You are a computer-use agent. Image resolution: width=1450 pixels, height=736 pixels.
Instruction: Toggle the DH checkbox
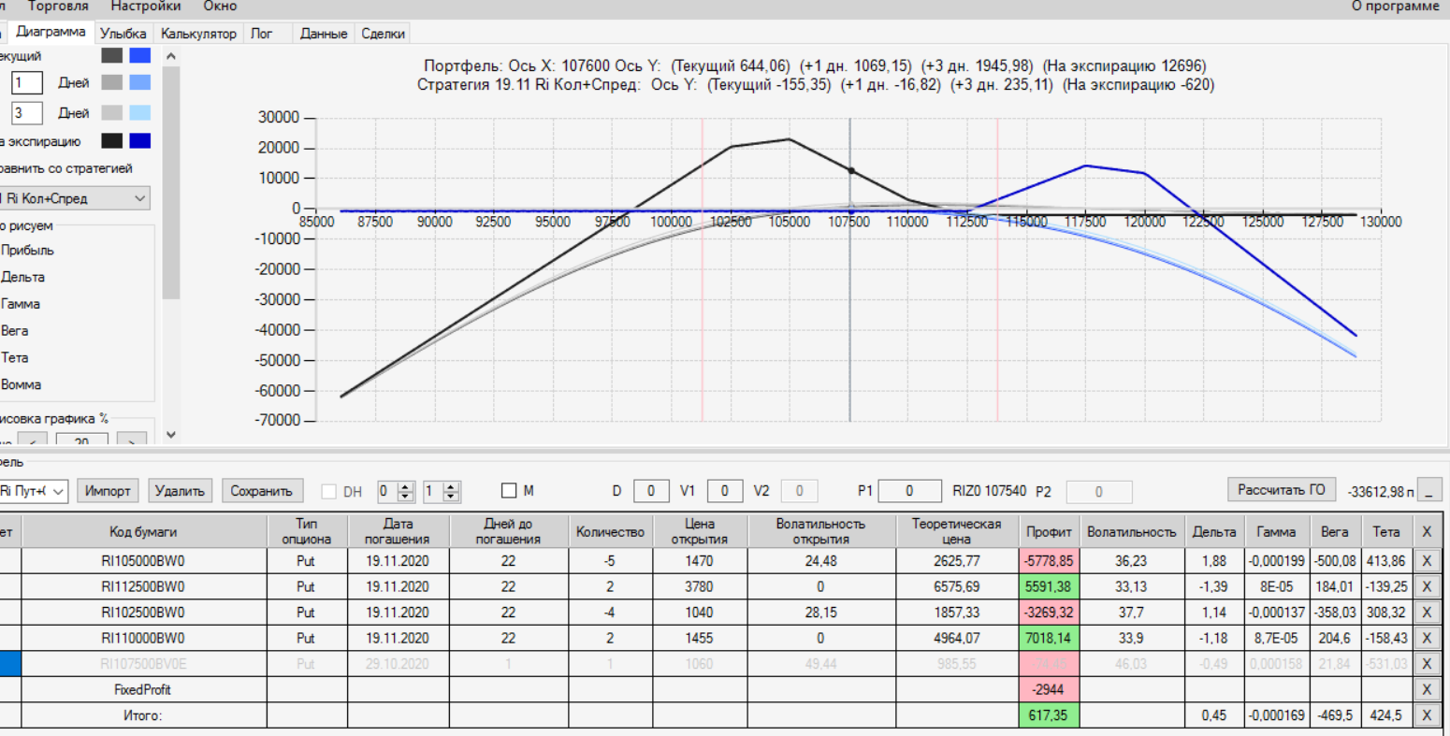[328, 491]
